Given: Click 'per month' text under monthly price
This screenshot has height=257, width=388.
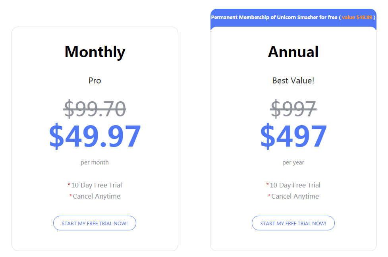Looking at the screenshot, I should coord(95,162).
